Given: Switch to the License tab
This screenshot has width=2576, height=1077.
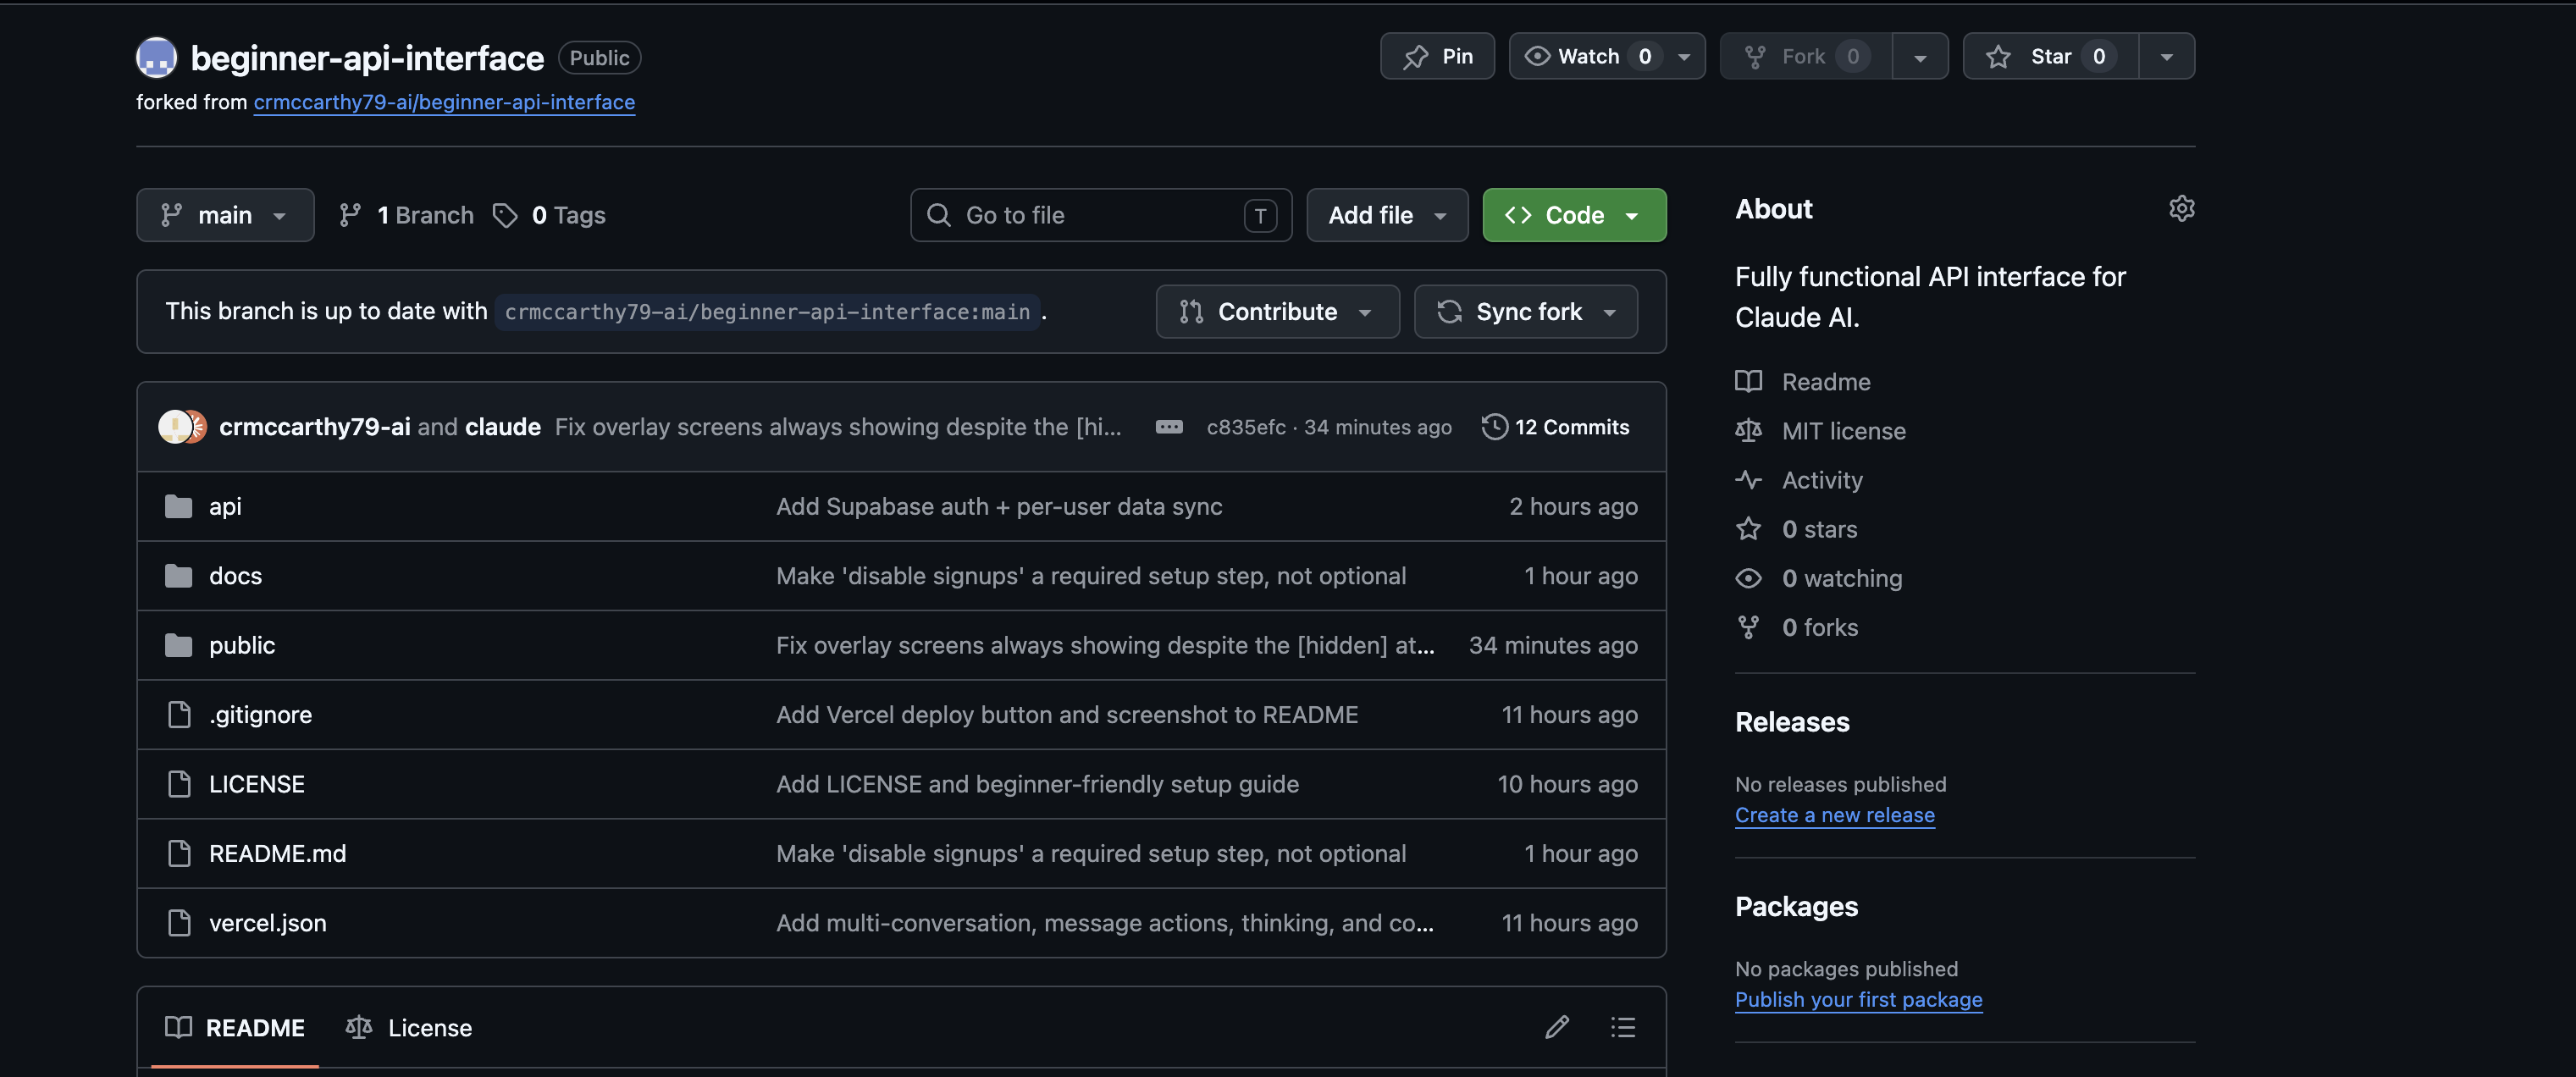Looking at the screenshot, I should point(409,1027).
